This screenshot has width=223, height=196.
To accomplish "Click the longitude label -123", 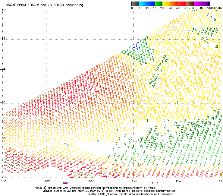I will pos(177,181).
